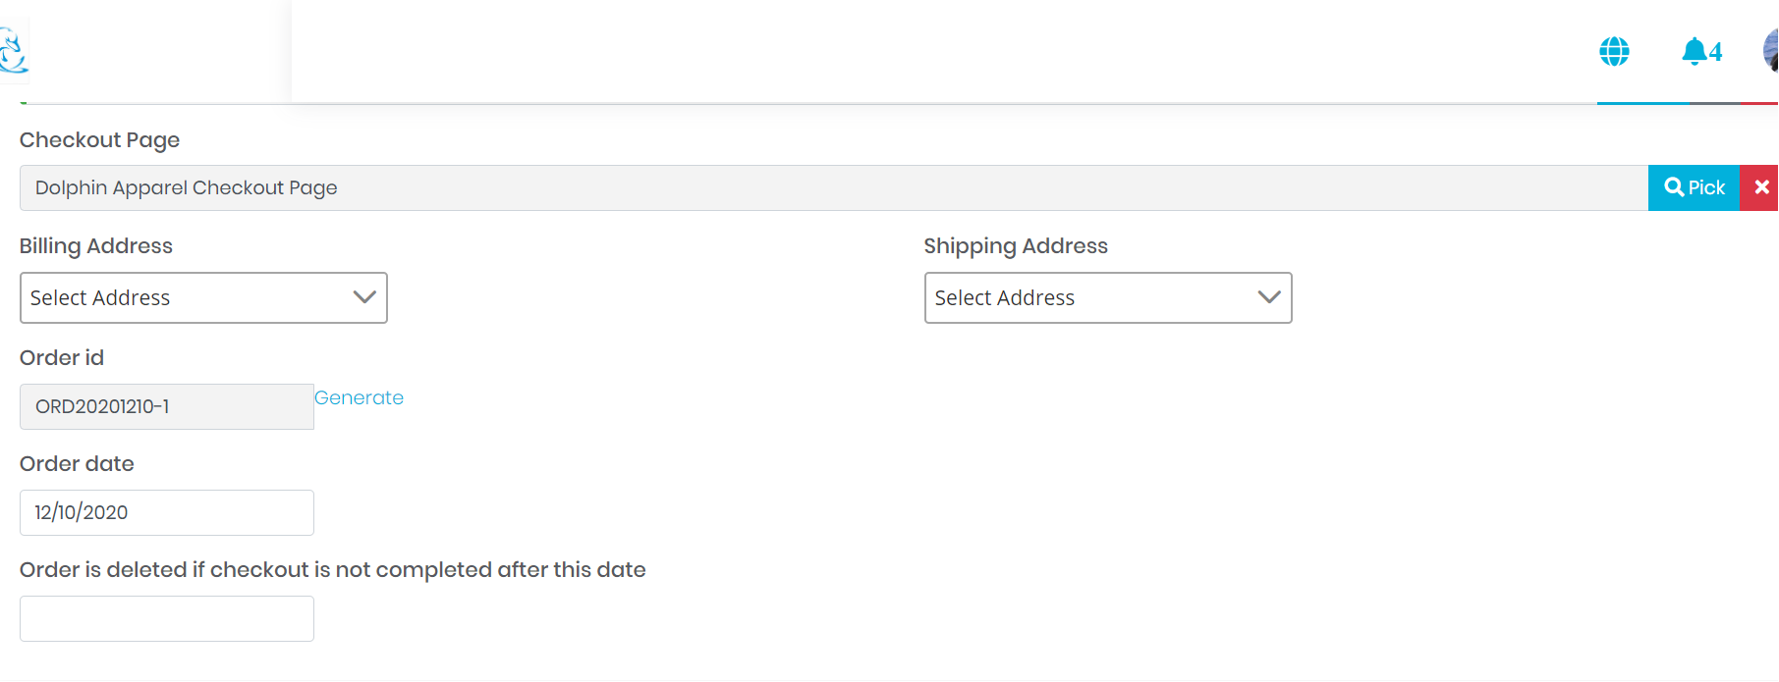Click the "Order date" label

pos(78,464)
